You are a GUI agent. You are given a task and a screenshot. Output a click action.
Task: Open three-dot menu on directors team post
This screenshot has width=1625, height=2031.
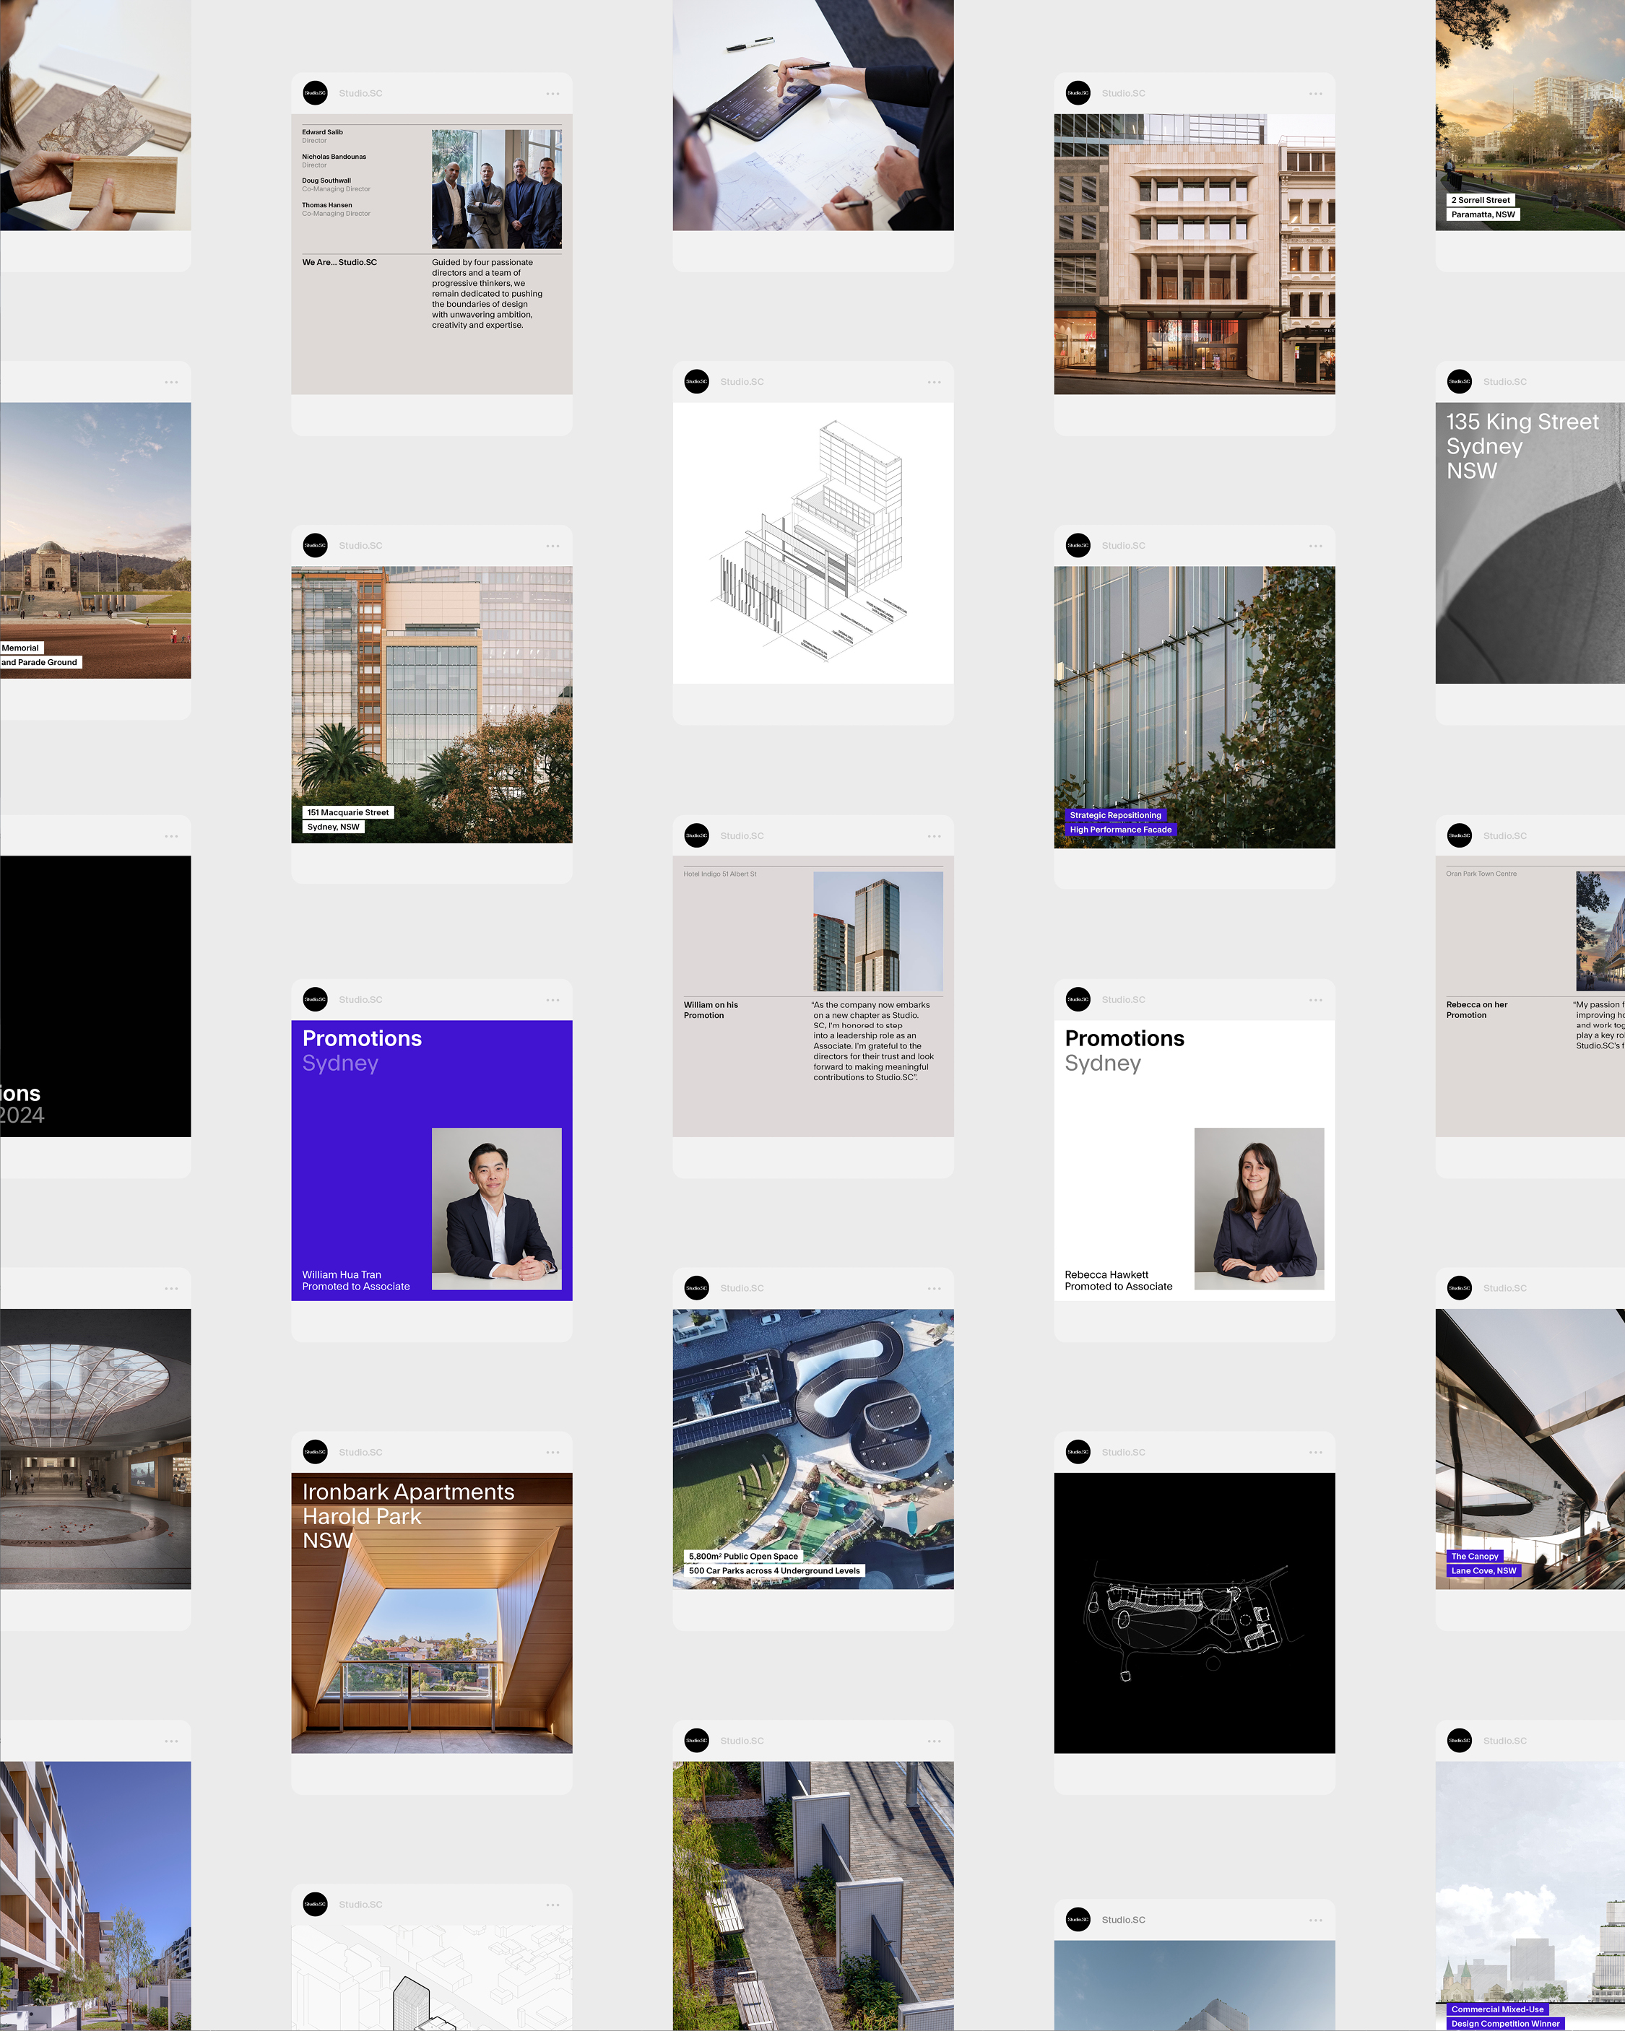pyautogui.click(x=552, y=94)
